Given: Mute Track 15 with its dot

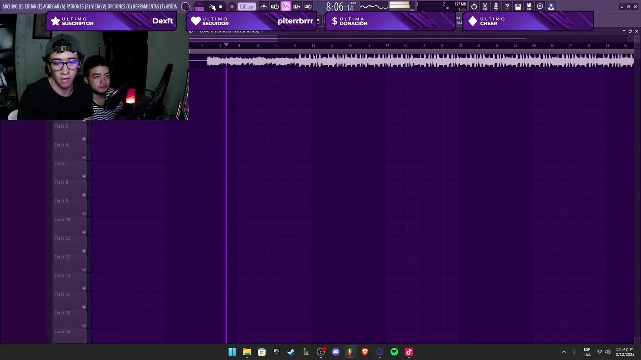Looking at the screenshot, I should pos(84,326).
